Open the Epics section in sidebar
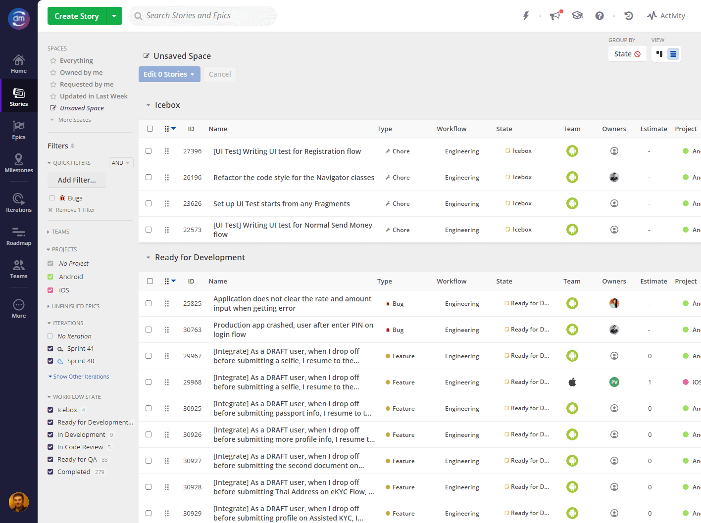The width and height of the screenshot is (701, 523). click(x=19, y=130)
